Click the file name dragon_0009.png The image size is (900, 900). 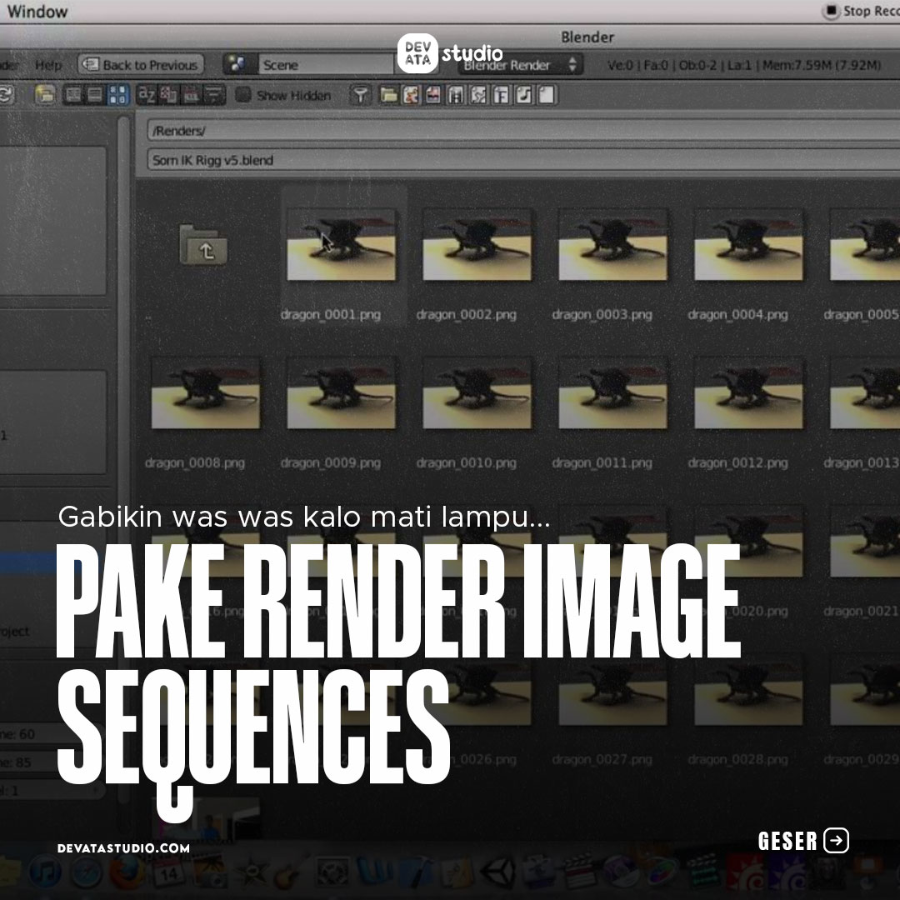click(331, 462)
